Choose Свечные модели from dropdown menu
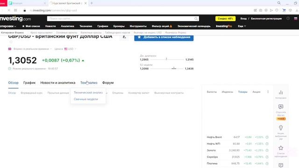The height and width of the screenshot is (168, 299). click(86, 99)
